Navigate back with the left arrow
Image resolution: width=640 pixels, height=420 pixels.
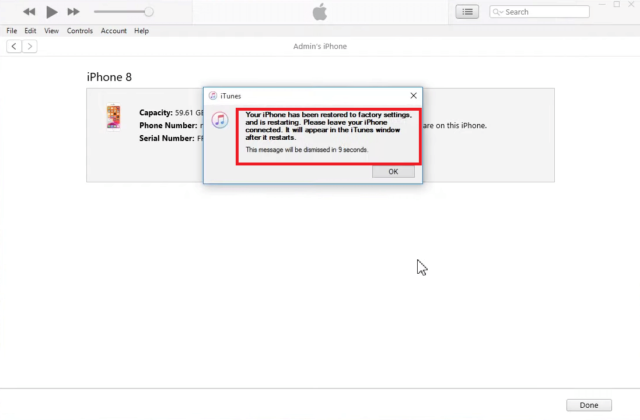13,46
